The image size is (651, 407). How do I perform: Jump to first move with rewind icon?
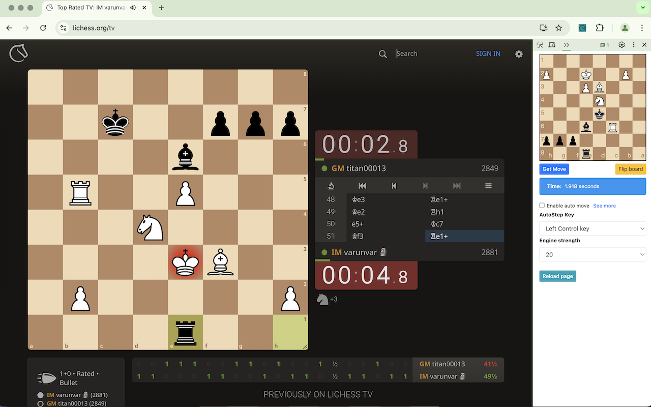coord(362,186)
